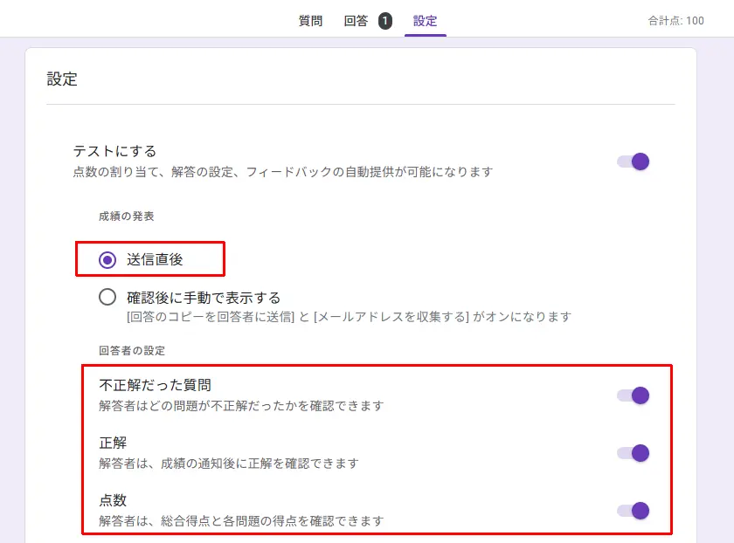Click the 正解 label text
734x543 pixels.
pos(113,443)
